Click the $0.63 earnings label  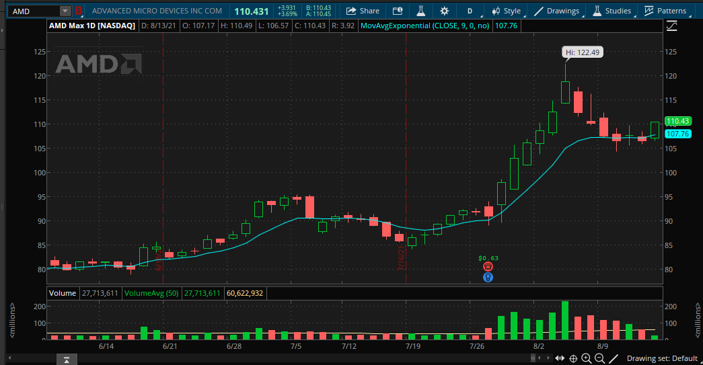pyautogui.click(x=488, y=258)
